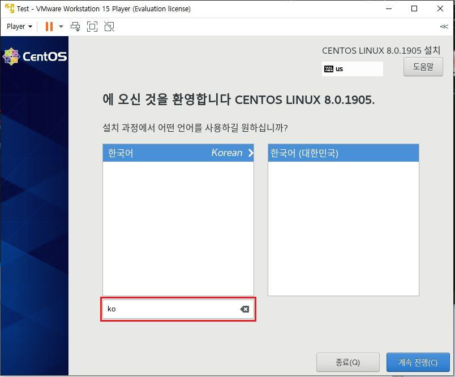Maximize the VMware Player window
Viewport: 455px width, 377px height.
tap(414, 8)
